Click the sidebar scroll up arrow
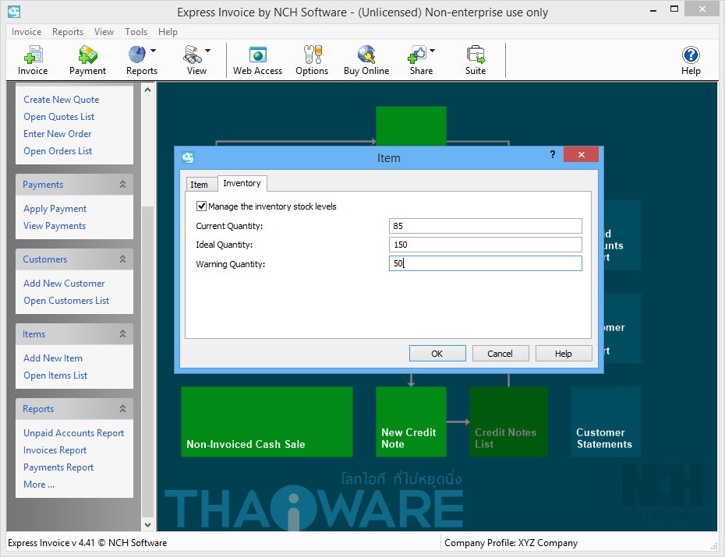The height and width of the screenshot is (557, 725). coord(147,90)
